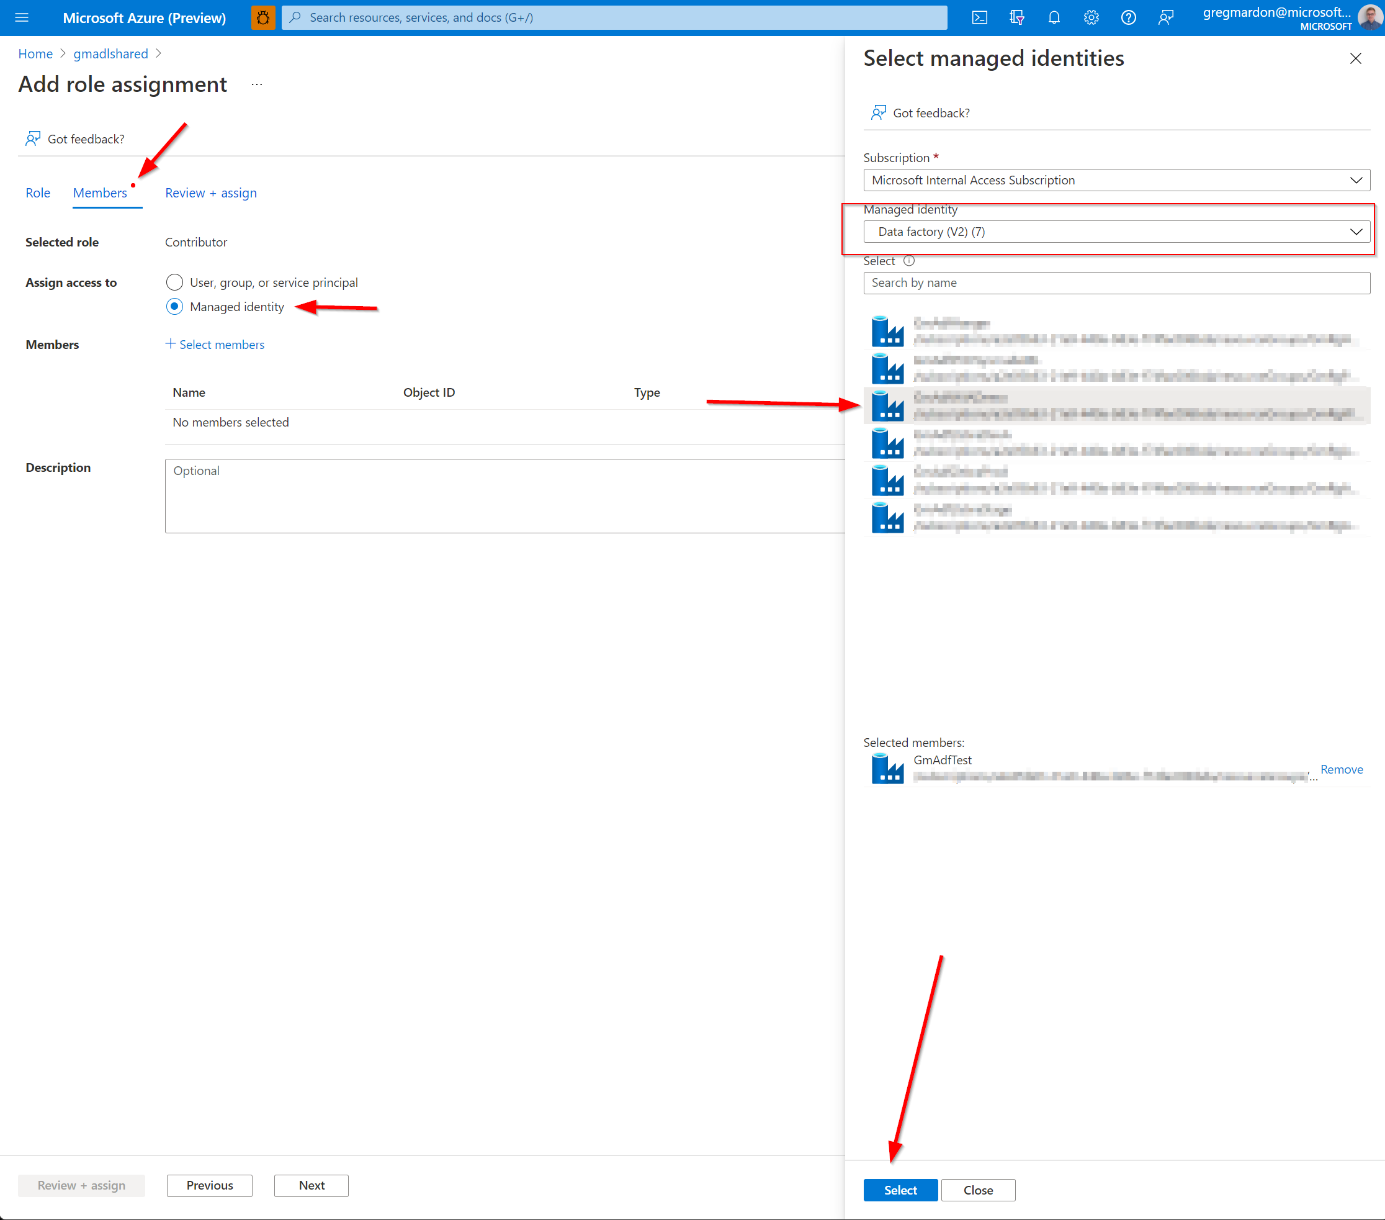Open the portal settings gear
1385x1220 pixels.
point(1091,17)
